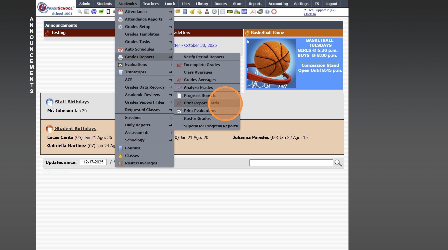Open the hamburger lunch toolbar icon
This screenshot has width=448, height=250.
178,12
